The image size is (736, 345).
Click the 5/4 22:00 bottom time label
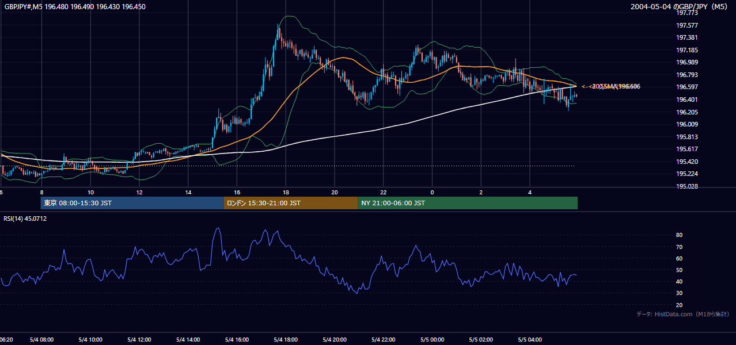384,339
